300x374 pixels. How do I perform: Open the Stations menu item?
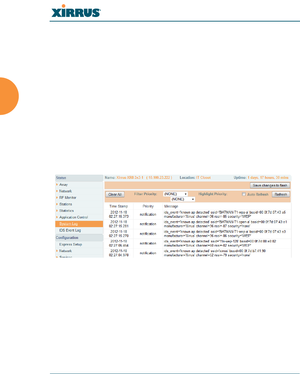(66, 204)
